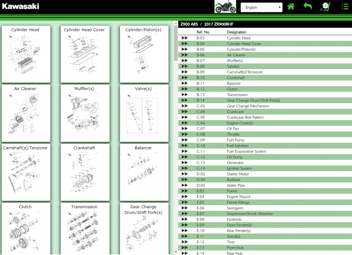Viewport: 352px width, 255px height.
Task: Open the Transmission diagram card
Action: [85, 229]
